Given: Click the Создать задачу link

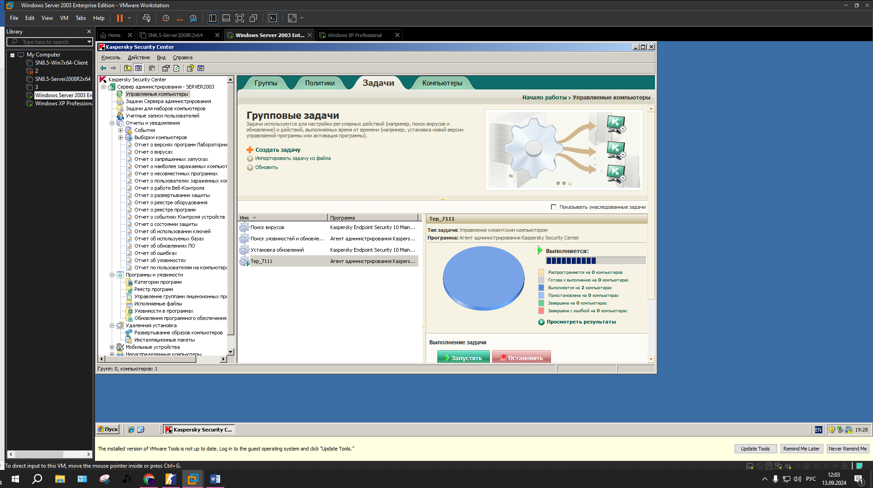Looking at the screenshot, I should 278,150.
